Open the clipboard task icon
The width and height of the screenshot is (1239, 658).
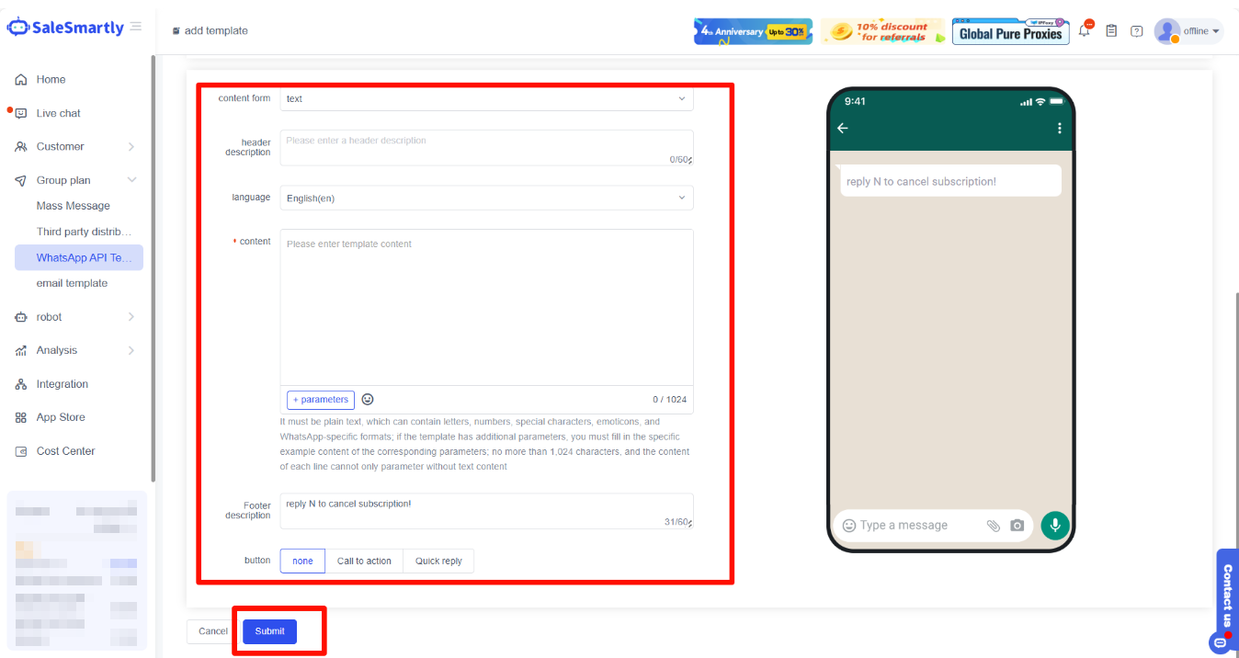pyautogui.click(x=1111, y=30)
